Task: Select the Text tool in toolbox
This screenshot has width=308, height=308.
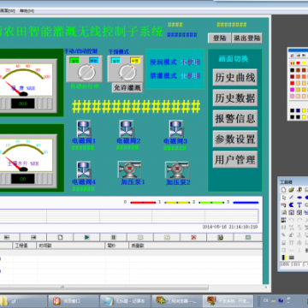Action: [299, 204]
